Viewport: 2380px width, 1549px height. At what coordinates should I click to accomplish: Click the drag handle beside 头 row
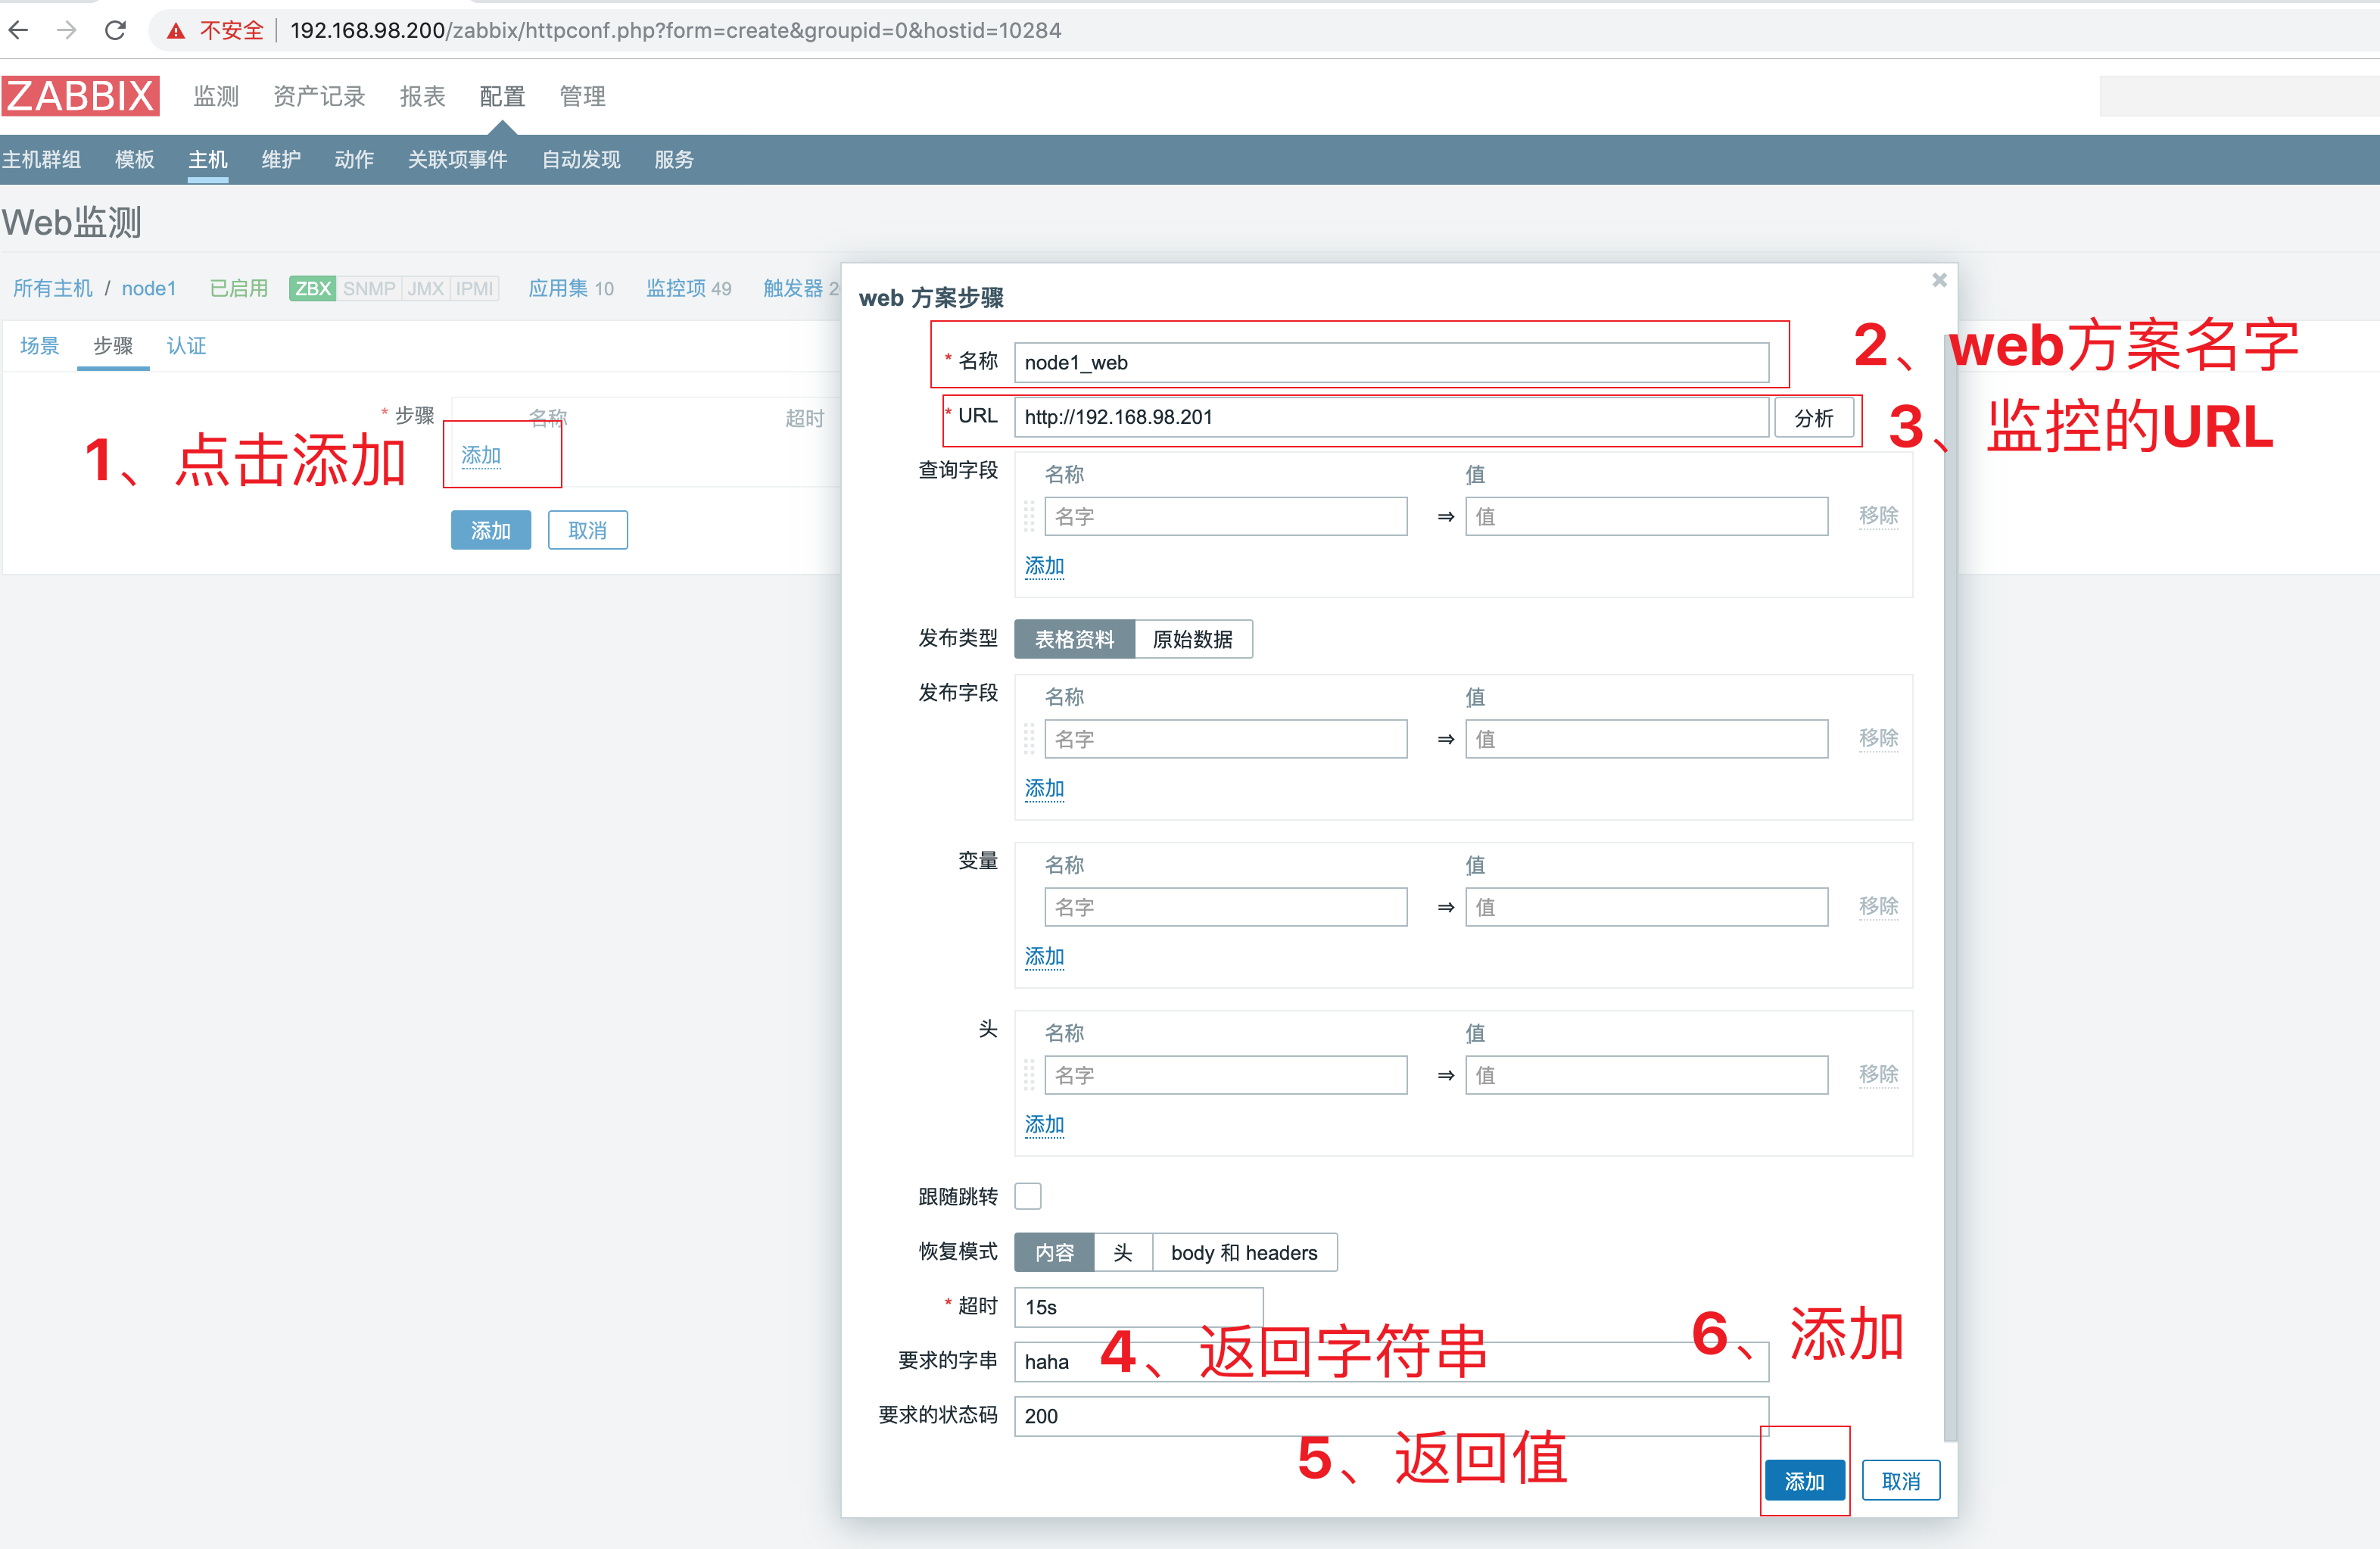click(1030, 1075)
